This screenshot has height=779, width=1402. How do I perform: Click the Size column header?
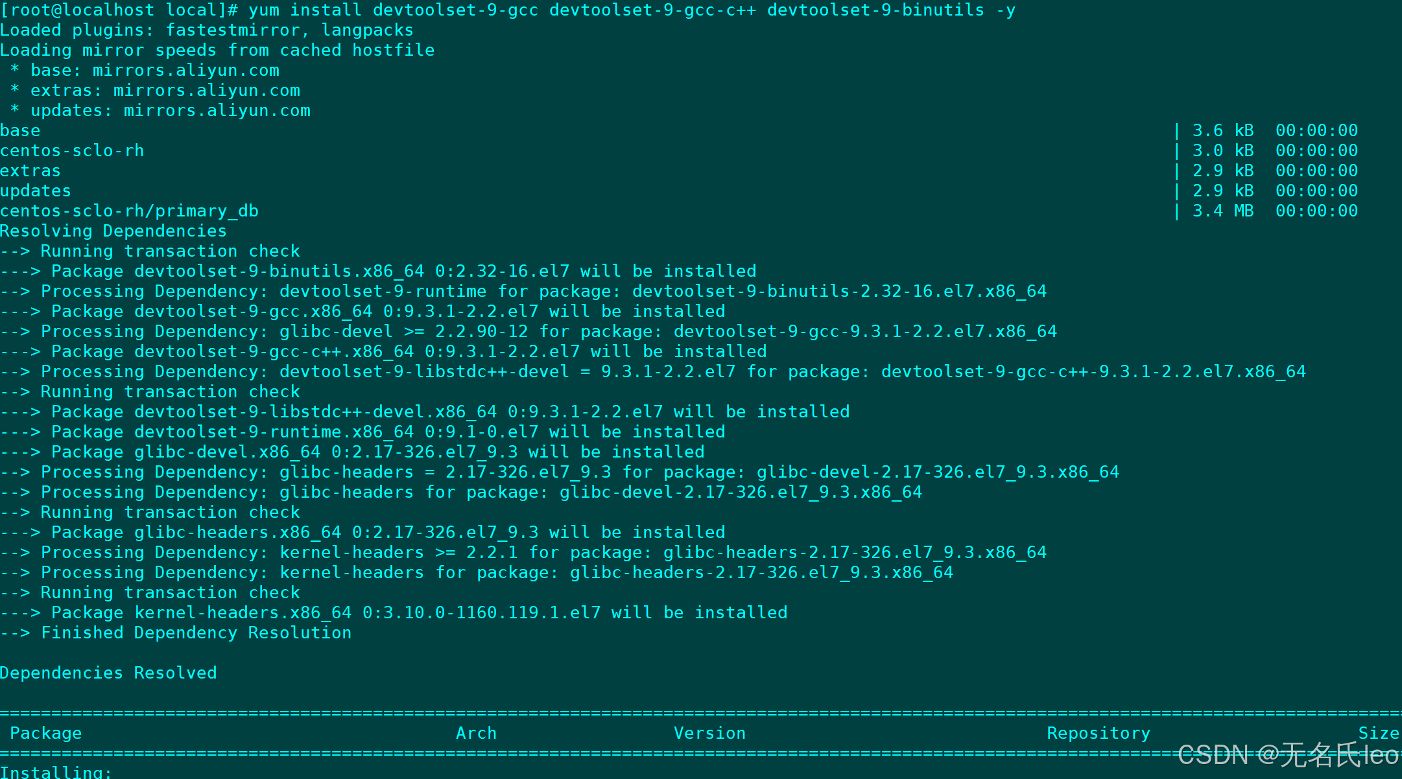1380,732
